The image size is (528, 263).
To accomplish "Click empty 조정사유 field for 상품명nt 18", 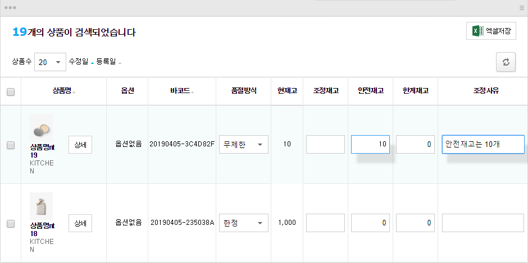I will pyautogui.click(x=483, y=223).
